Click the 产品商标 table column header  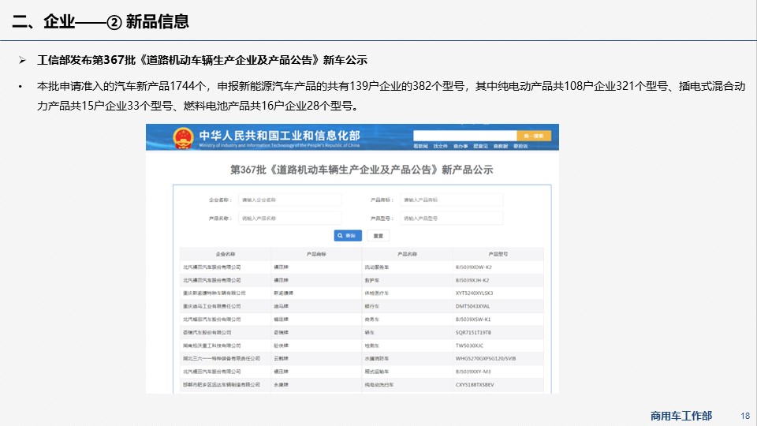[316, 254]
